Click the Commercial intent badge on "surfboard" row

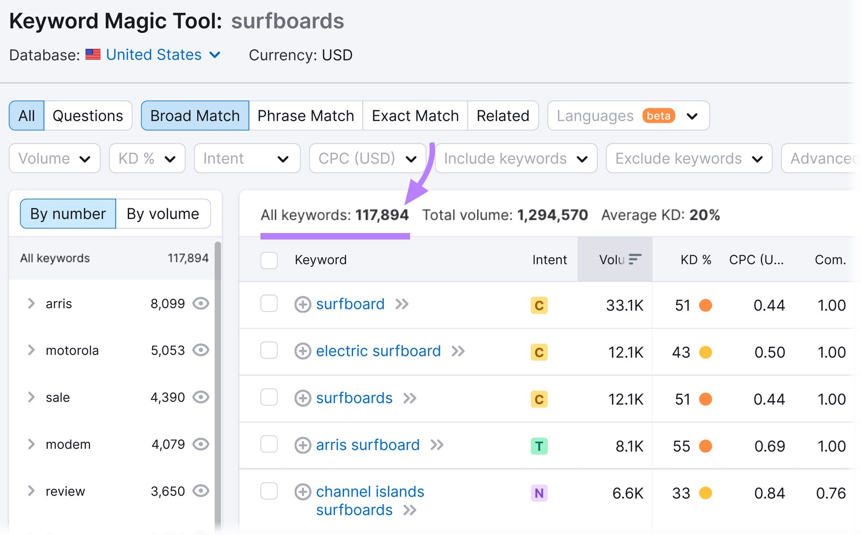point(539,305)
